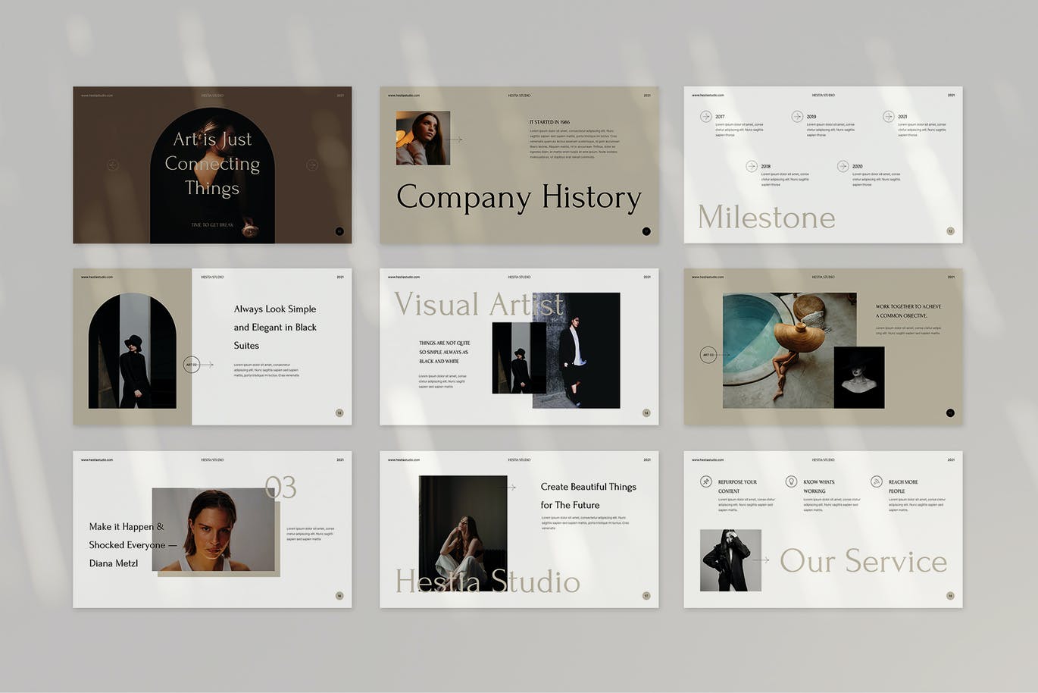1038x693 pixels.
Task: Click right arrow circle on Art slide
Action: tap(311, 165)
